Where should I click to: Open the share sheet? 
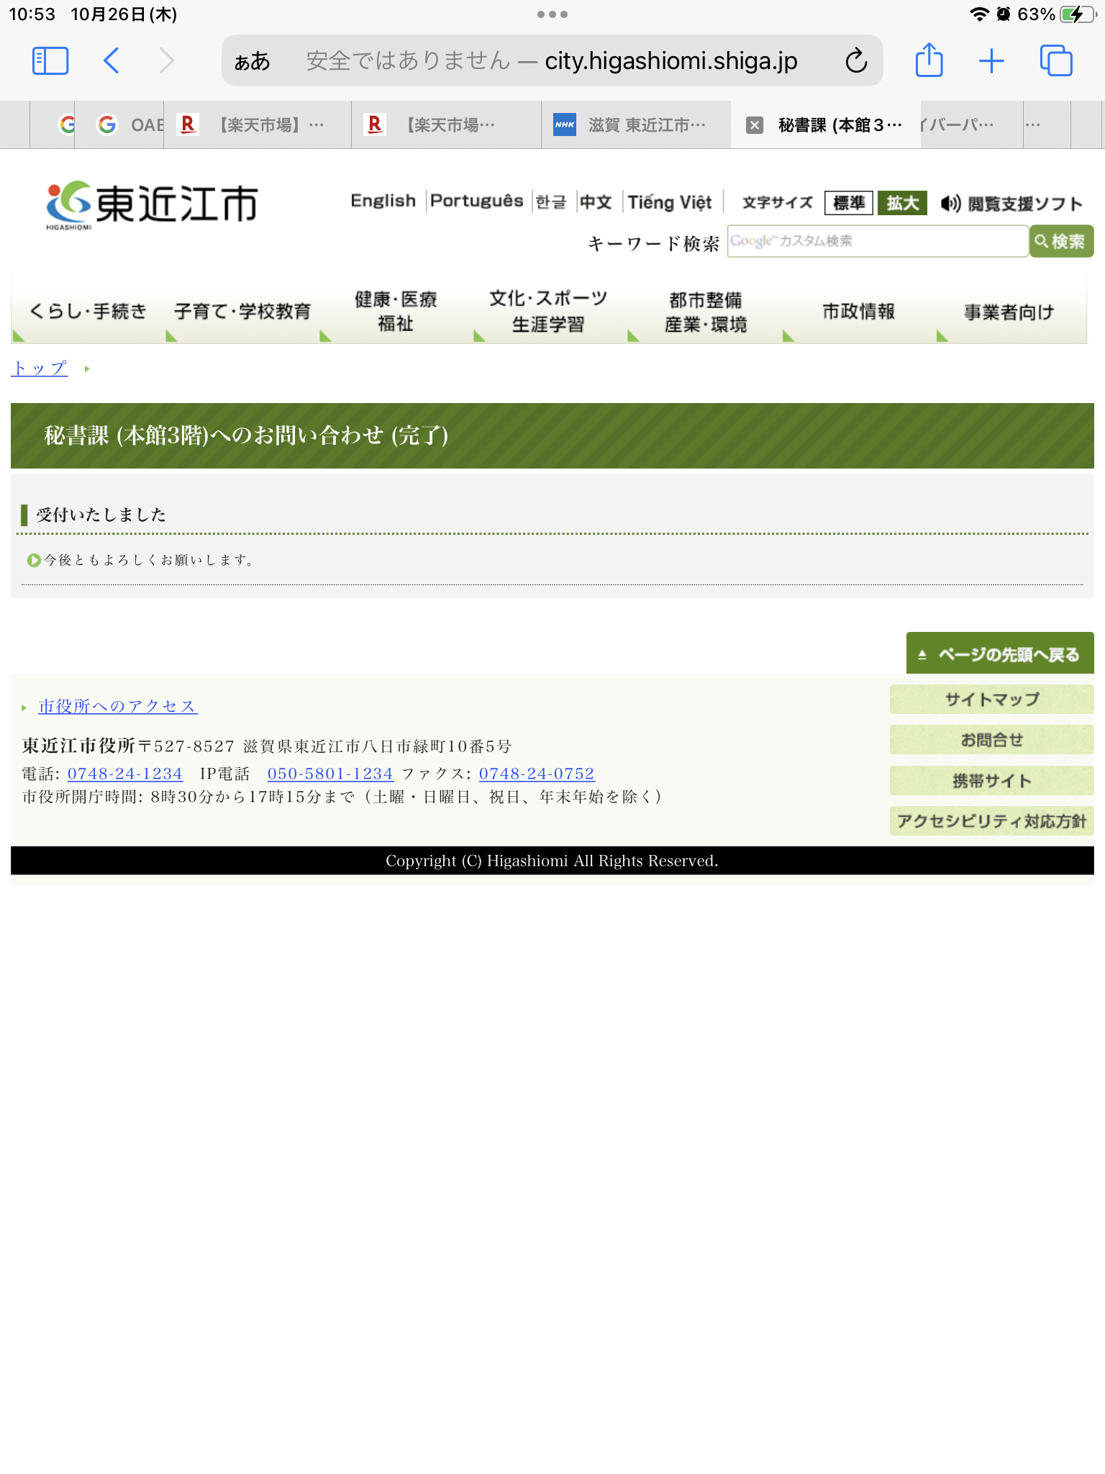929,60
